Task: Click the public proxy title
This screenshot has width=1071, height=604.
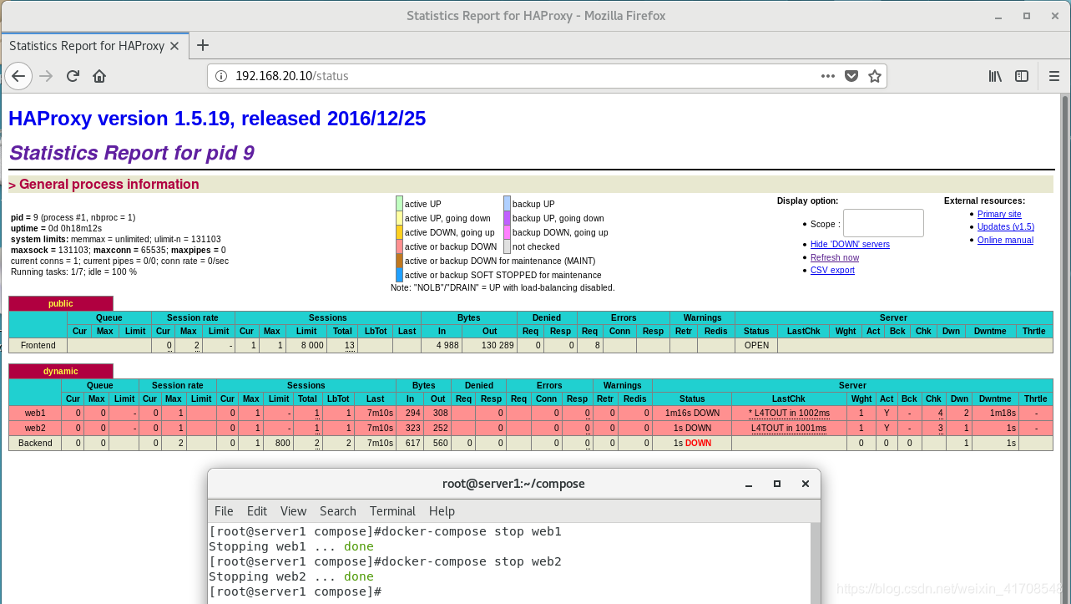Action: click(x=60, y=303)
